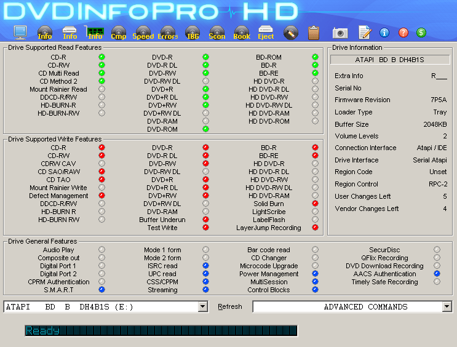Click the Loader Type value Tray
Viewport: 457px width, 347px height.
click(440, 112)
